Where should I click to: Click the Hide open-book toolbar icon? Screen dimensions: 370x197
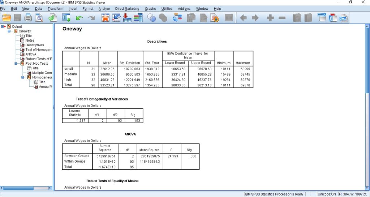pyautogui.click(x=308, y=18)
